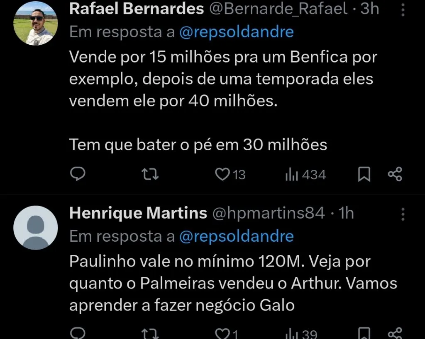
Task: View analytics showing 39 views on Henrique's tweet
Action: [x=293, y=333]
